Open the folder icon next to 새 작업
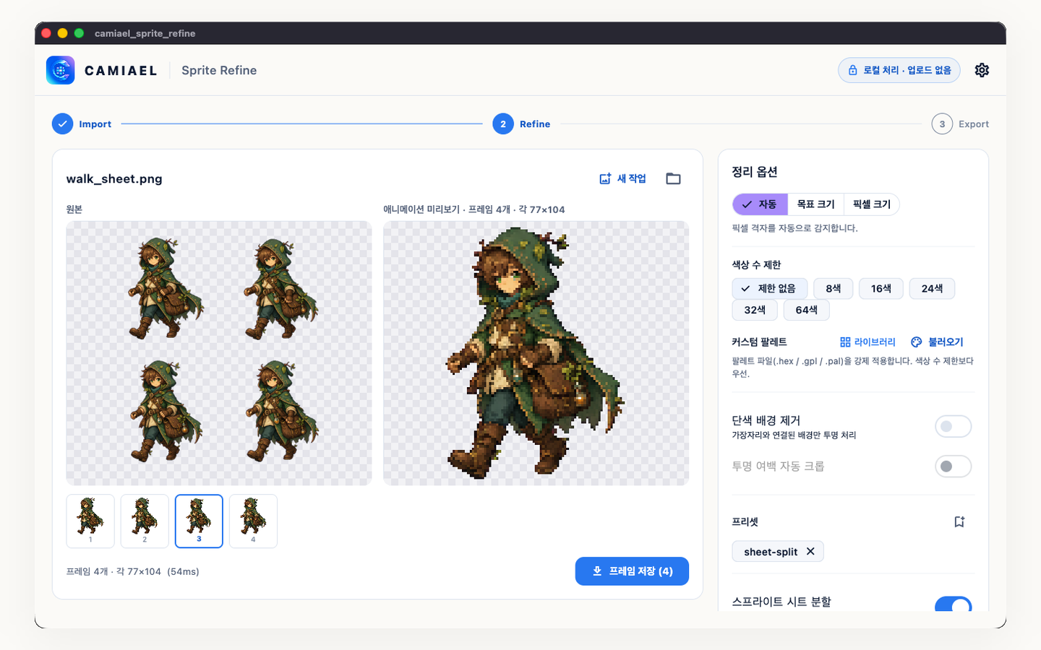 tap(673, 178)
